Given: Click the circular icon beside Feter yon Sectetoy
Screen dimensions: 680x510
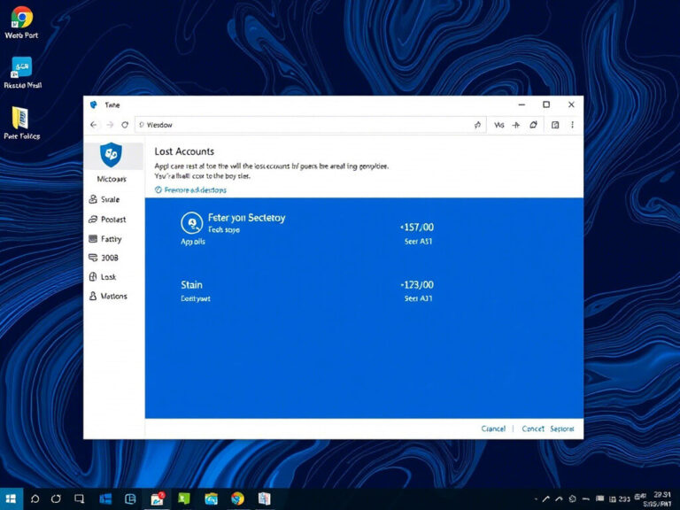Looking at the screenshot, I should point(190,223).
